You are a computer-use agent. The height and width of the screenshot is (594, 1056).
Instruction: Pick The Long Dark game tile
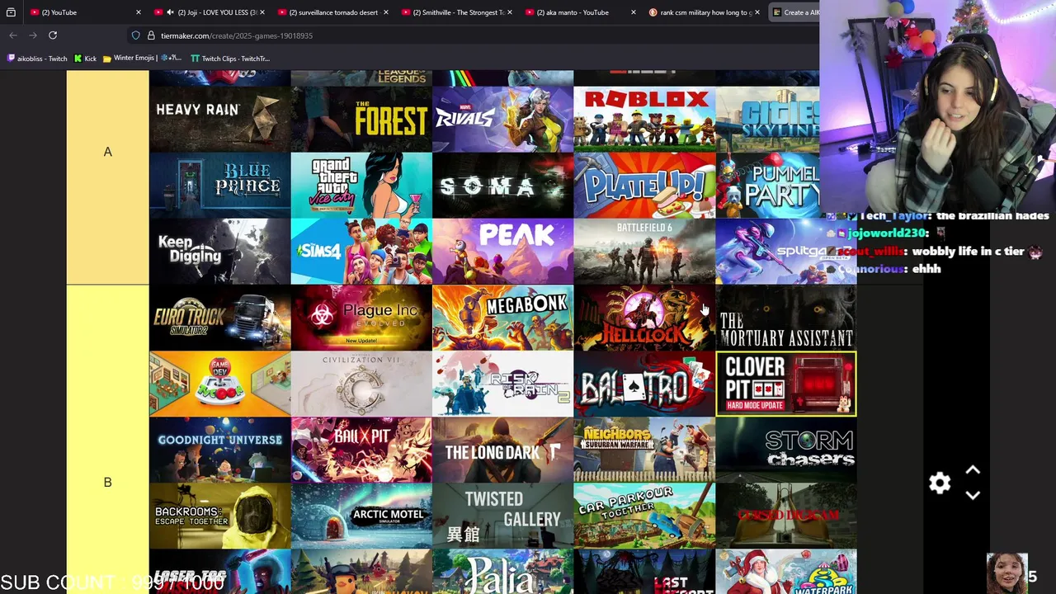pyautogui.click(x=503, y=450)
